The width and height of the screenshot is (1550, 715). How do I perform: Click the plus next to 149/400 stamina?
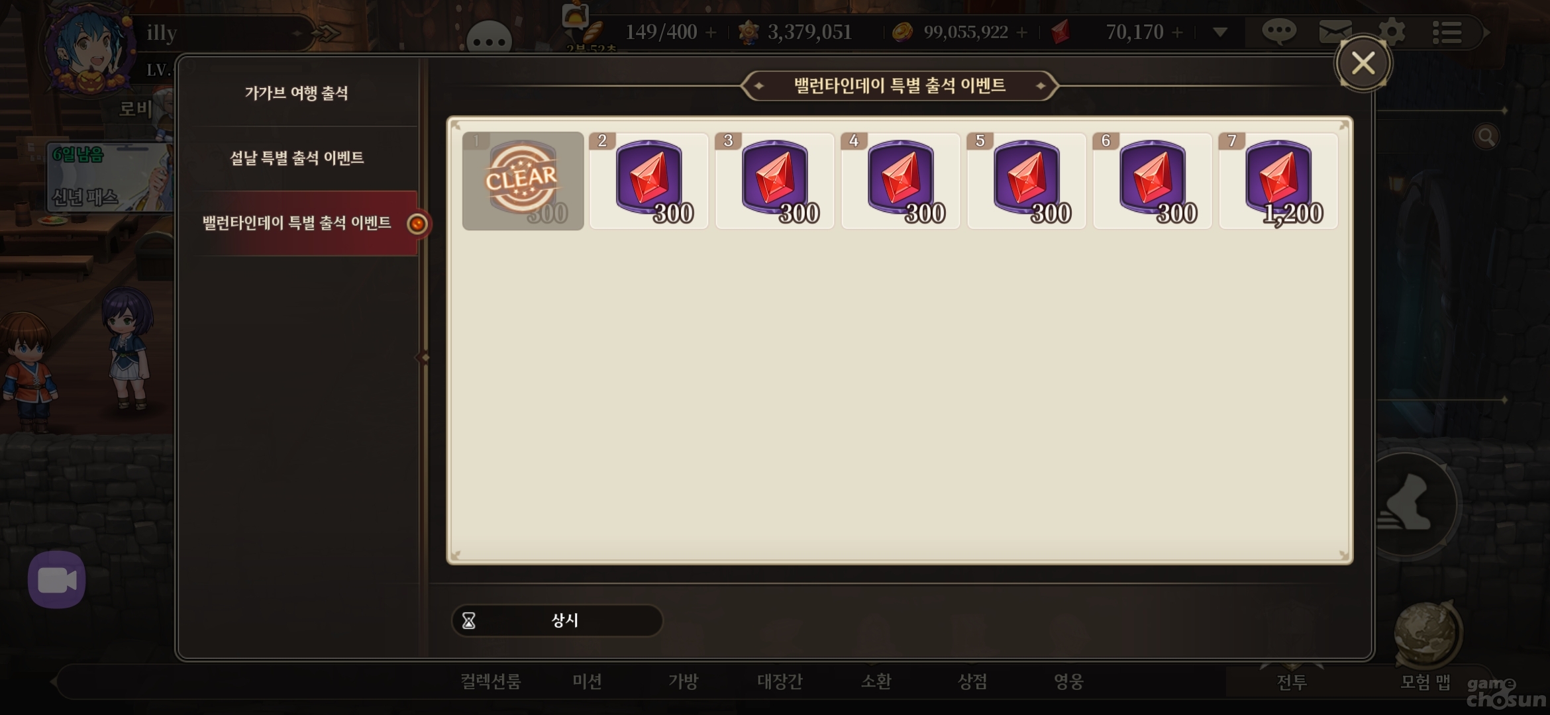coord(711,32)
